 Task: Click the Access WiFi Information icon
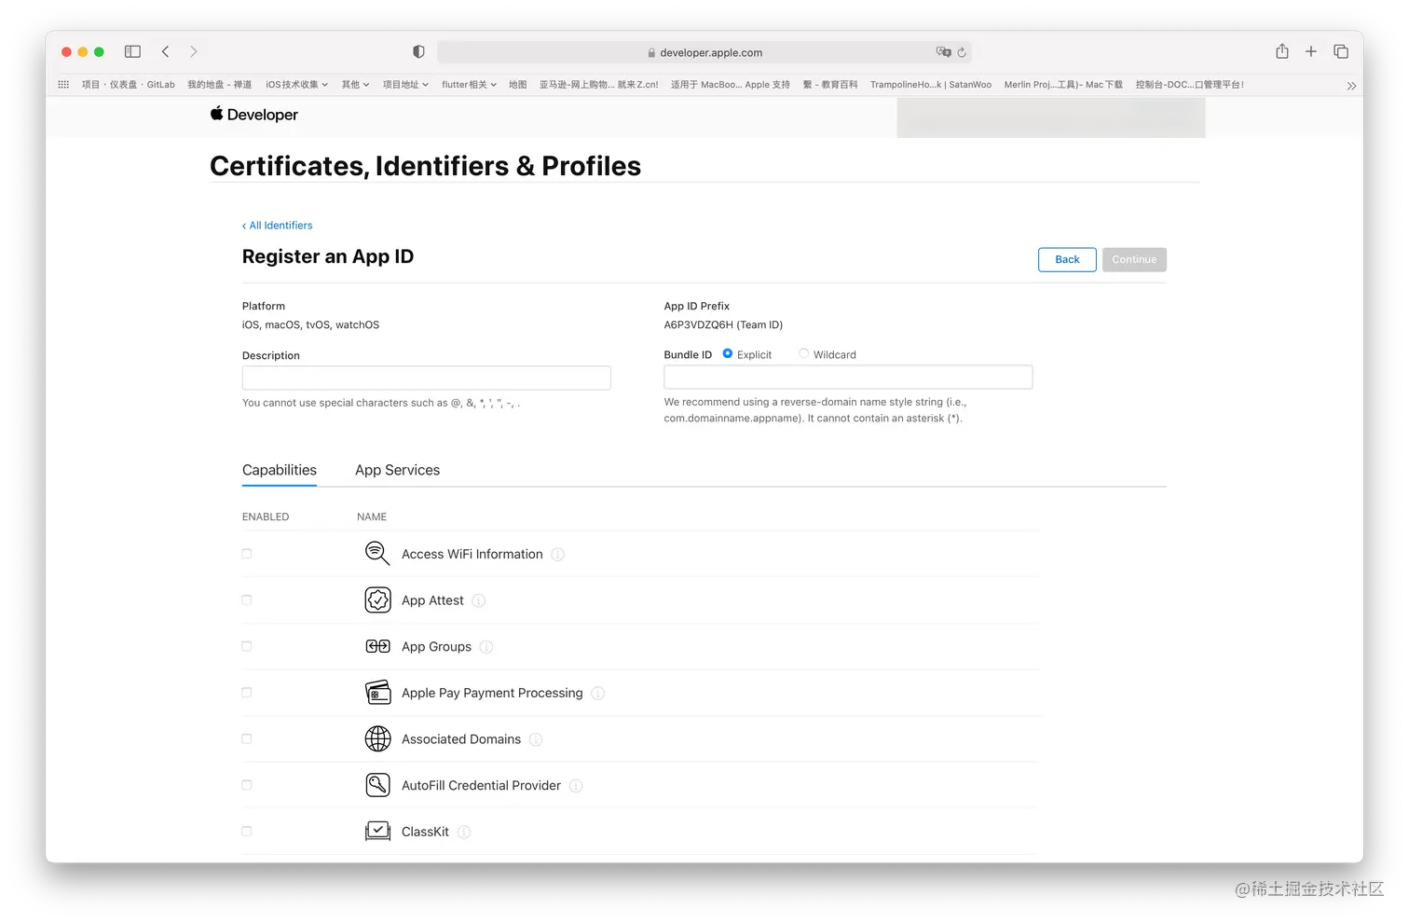[x=376, y=554]
